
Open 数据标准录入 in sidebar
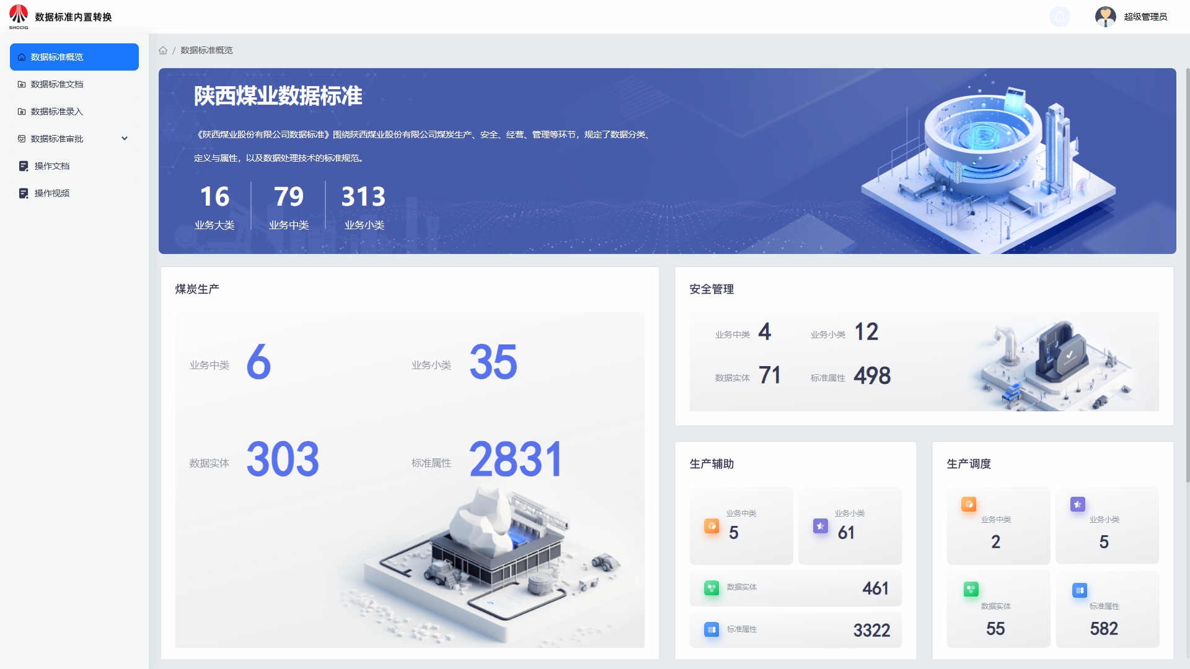click(57, 111)
